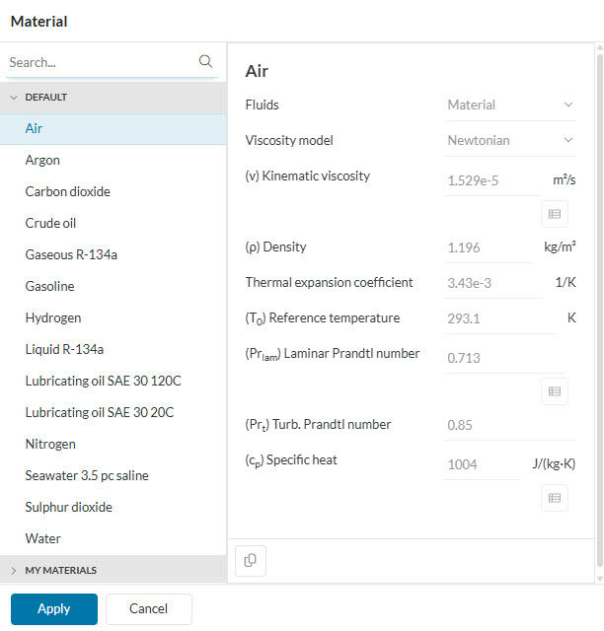Collapse the DEFAULT materials group
604x631 pixels.
point(15,98)
